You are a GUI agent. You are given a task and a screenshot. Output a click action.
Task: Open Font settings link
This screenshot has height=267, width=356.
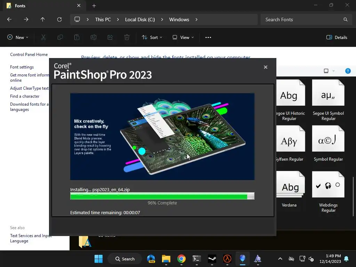(22, 67)
